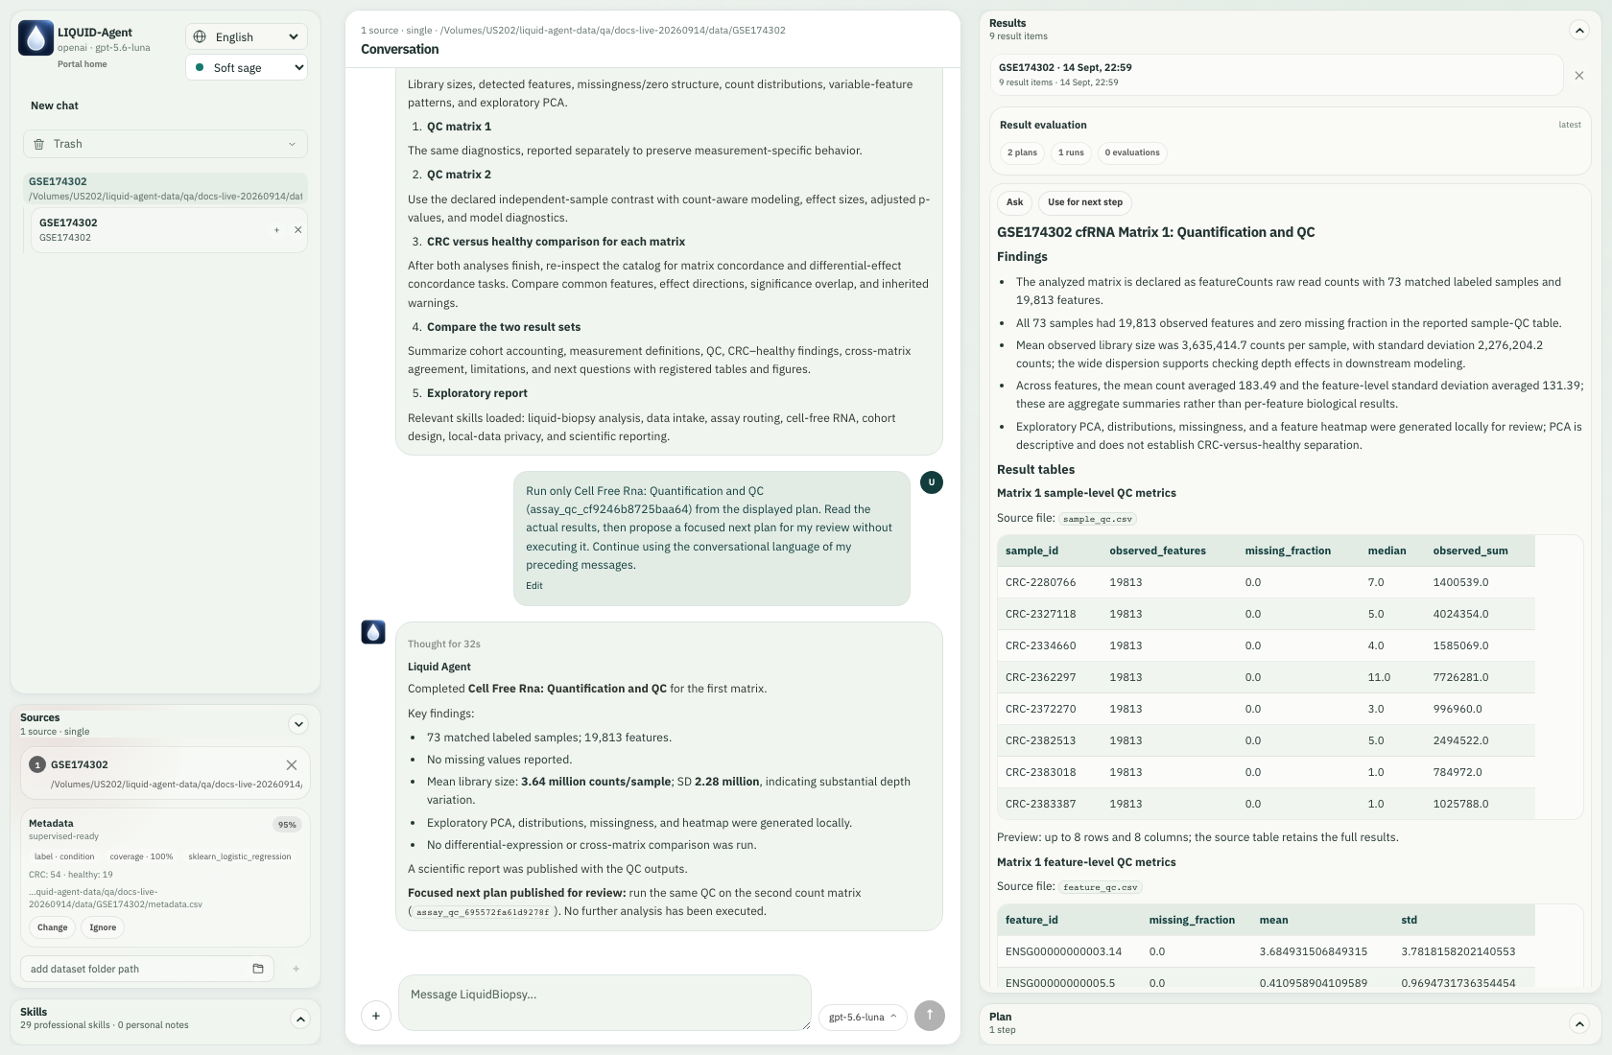
Task: Click the Ignore button under Metadata
Action: (103, 927)
